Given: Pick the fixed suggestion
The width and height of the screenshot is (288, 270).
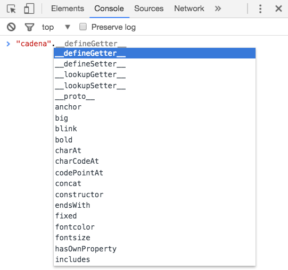Looking at the screenshot, I should pyautogui.click(x=154, y=216).
